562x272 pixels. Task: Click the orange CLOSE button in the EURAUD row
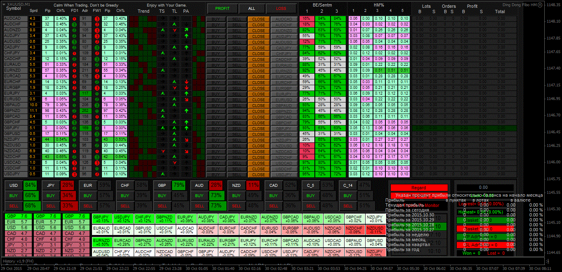[259, 65]
